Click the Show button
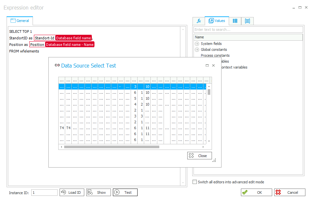Image resolution: width=312 pixels, height=202 pixels. coord(98,192)
